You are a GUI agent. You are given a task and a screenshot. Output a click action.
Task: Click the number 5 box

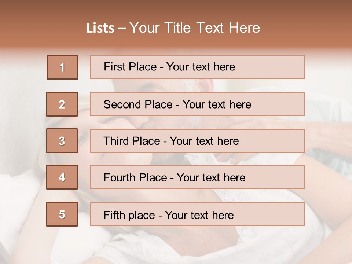62,214
